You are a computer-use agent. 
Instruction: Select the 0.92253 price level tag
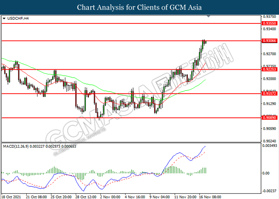click(269, 70)
